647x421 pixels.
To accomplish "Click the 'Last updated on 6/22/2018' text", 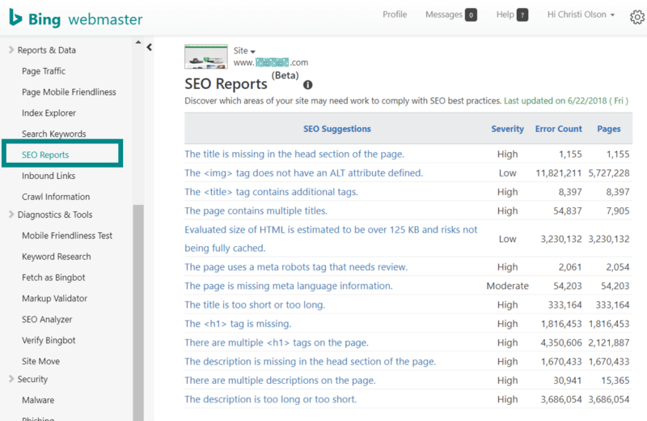I will [565, 101].
